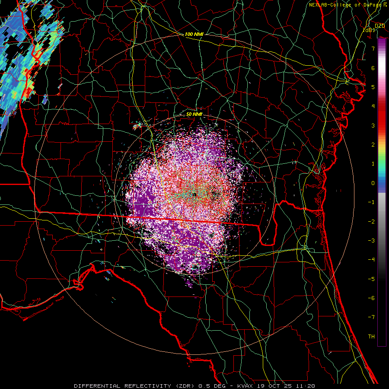Screen dimensions: 389x389
Task: Click the 0 value on the color scale
Action: click(x=373, y=183)
